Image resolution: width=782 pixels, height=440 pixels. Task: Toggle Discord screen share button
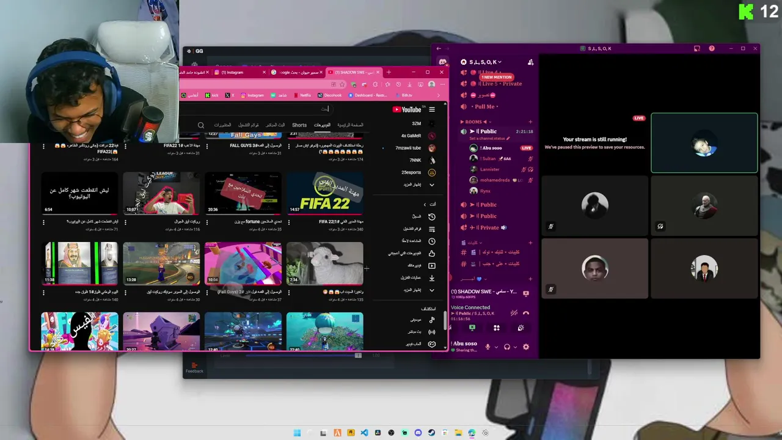(472, 328)
